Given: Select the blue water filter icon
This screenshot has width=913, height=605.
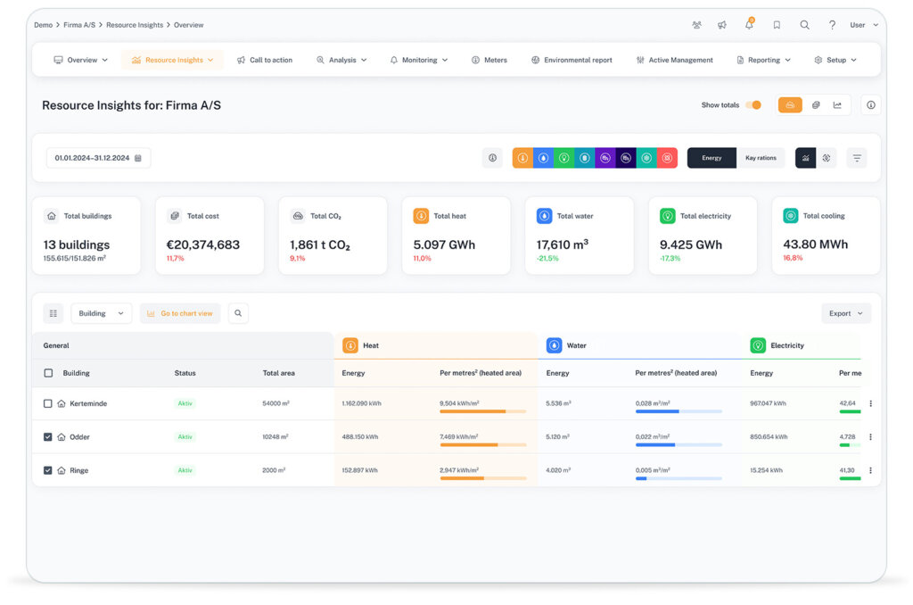Looking at the screenshot, I should 543,158.
